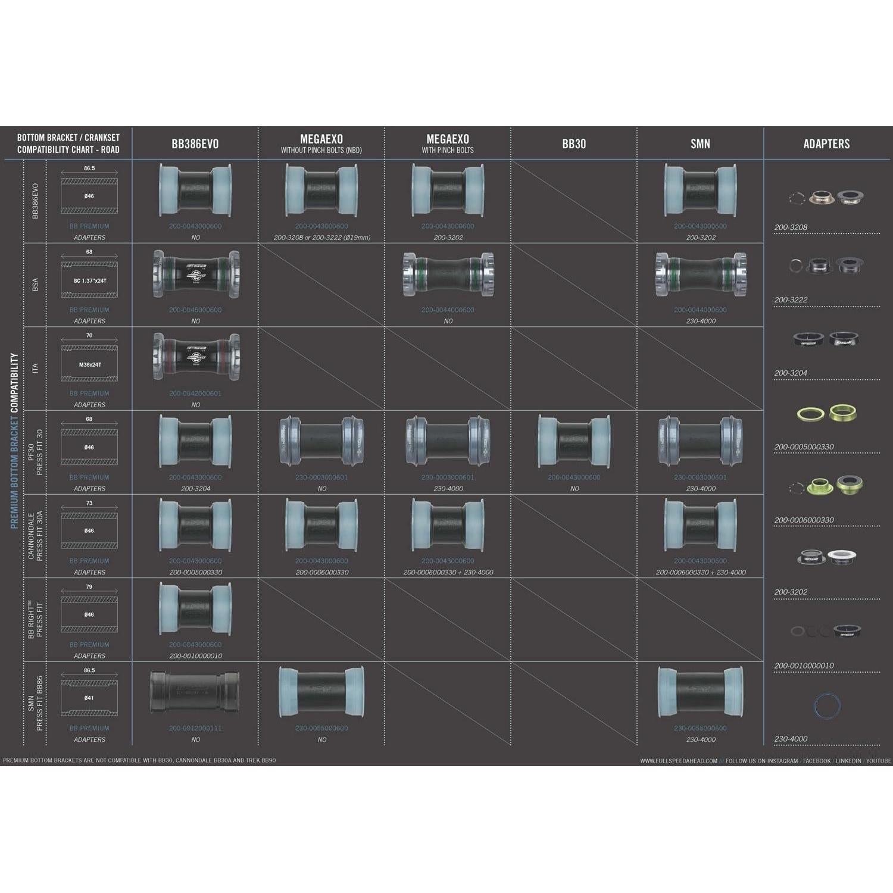Click the "PF30 PRESS FIT 30" row label
893x893 pixels.
(35, 452)
